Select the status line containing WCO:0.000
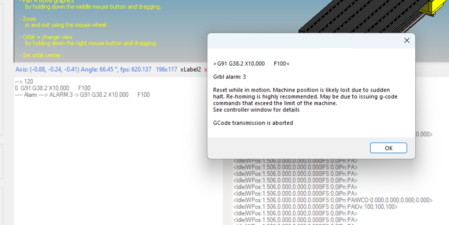The image size is (449, 225). [332, 200]
